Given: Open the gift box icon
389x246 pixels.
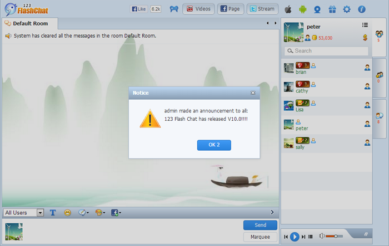Looking at the screenshot, I should coord(332,9).
